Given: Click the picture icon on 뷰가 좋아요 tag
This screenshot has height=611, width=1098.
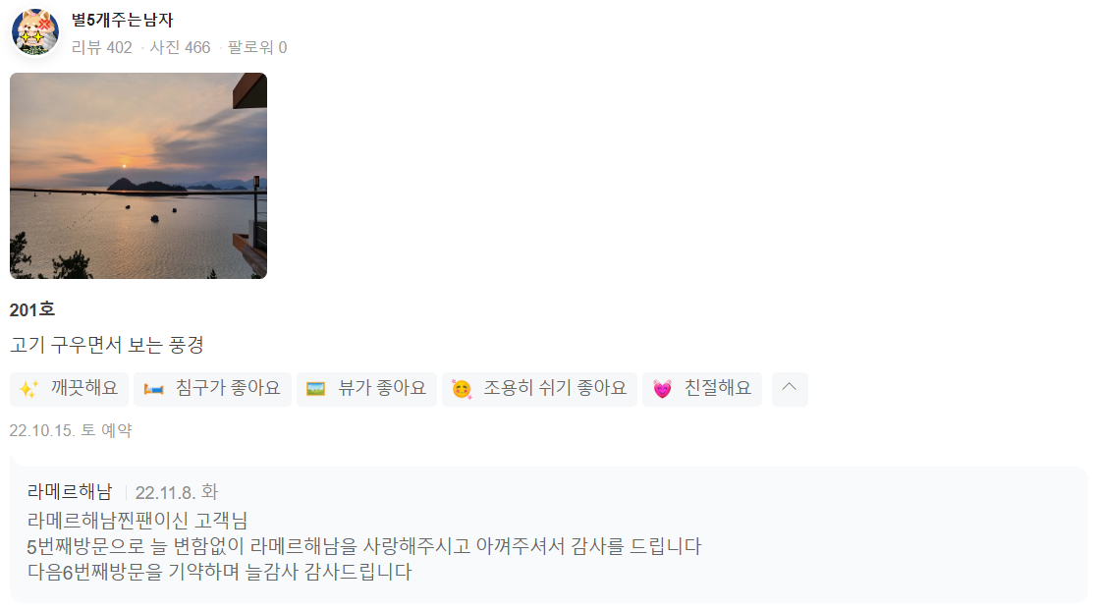Looking at the screenshot, I should pos(316,389).
